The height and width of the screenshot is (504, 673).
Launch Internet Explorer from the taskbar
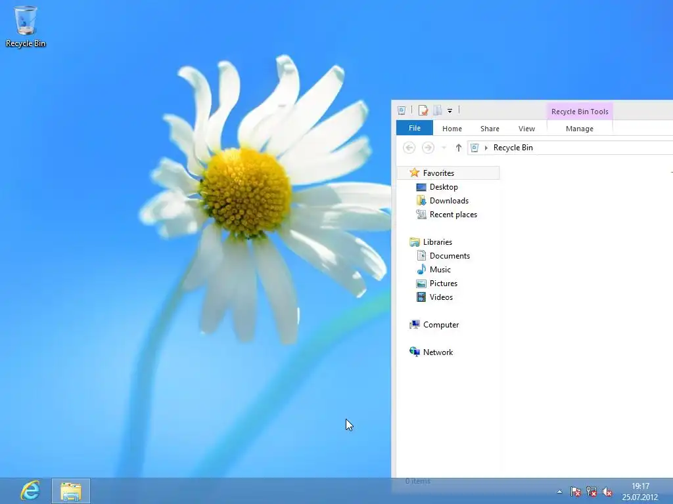coord(30,491)
